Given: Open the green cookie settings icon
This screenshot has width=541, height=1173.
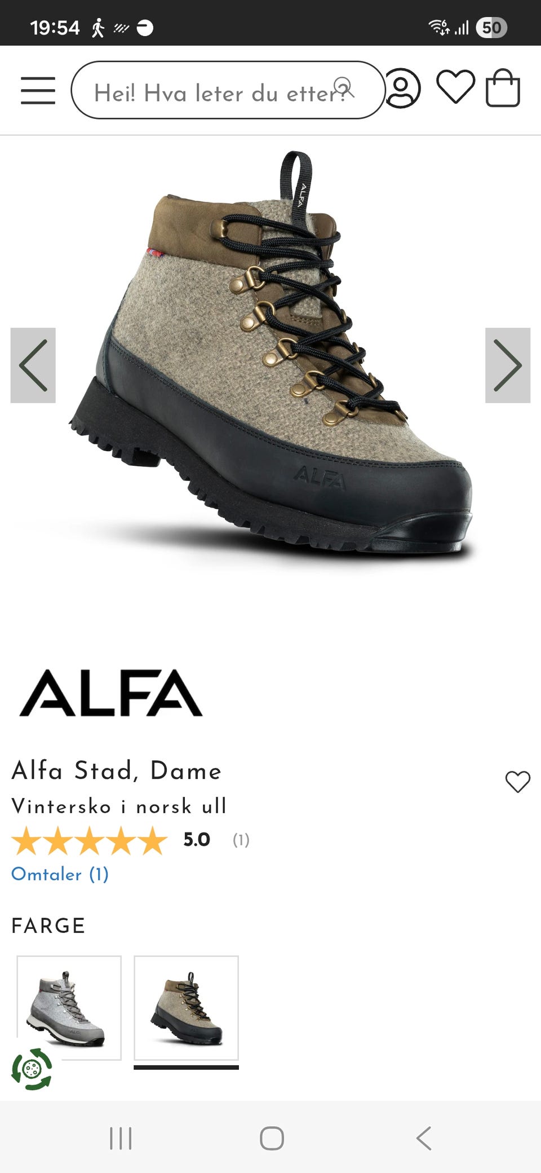Looking at the screenshot, I should 32,1069.
